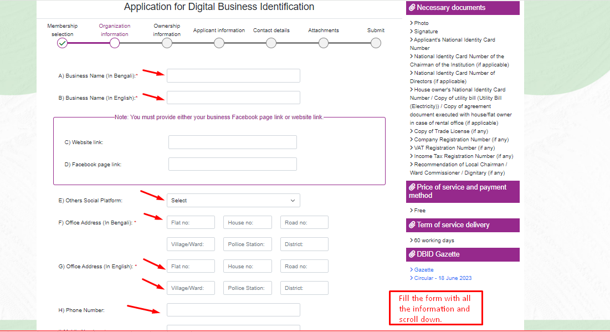
Task: Click Bengali address District field
Action: 304,244
